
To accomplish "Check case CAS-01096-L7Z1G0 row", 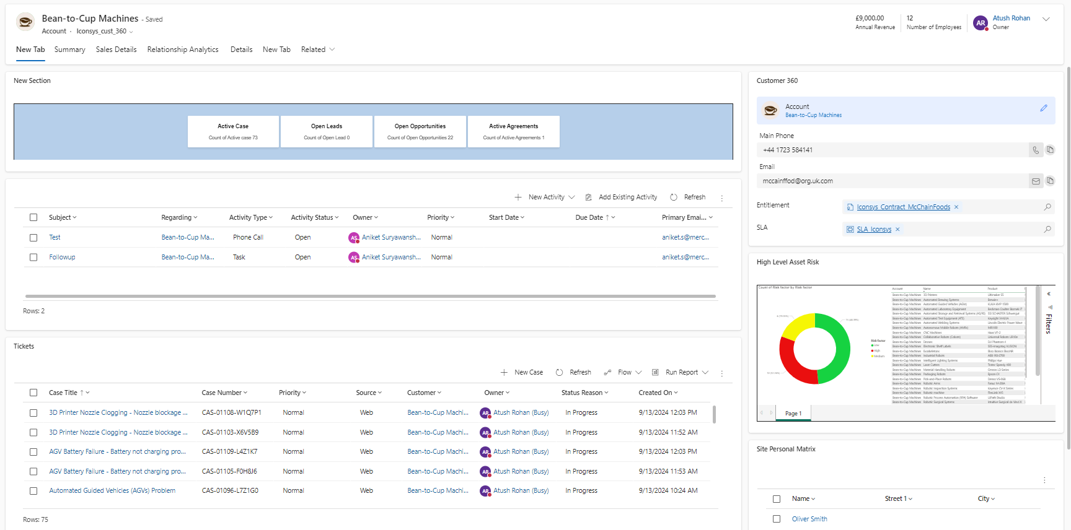I will [33, 491].
